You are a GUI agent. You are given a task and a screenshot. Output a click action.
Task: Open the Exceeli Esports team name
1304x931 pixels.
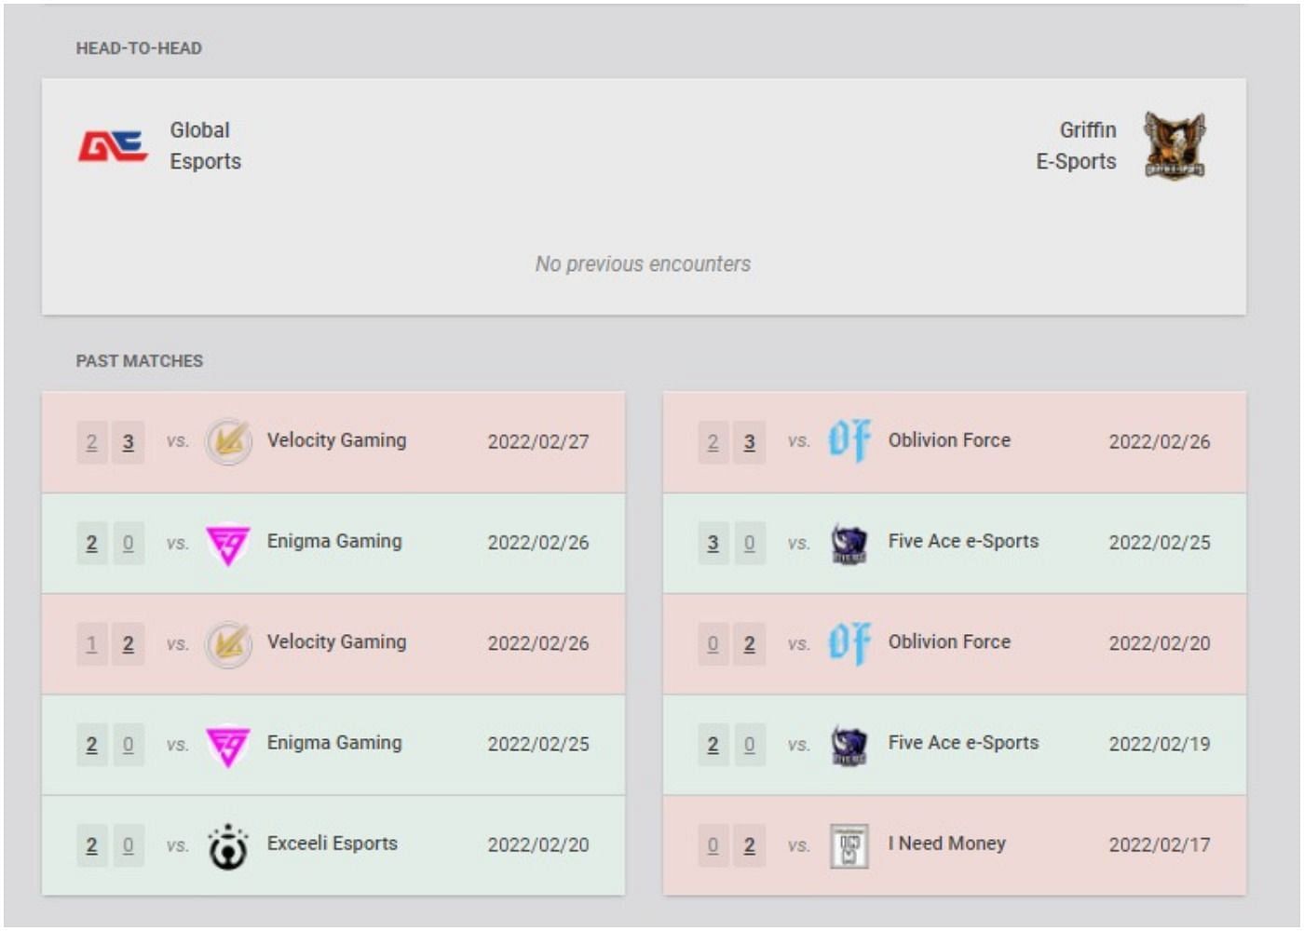(333, 843)
